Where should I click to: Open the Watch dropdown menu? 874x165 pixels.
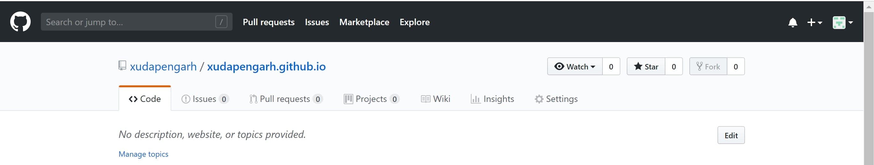coord(574,67)
